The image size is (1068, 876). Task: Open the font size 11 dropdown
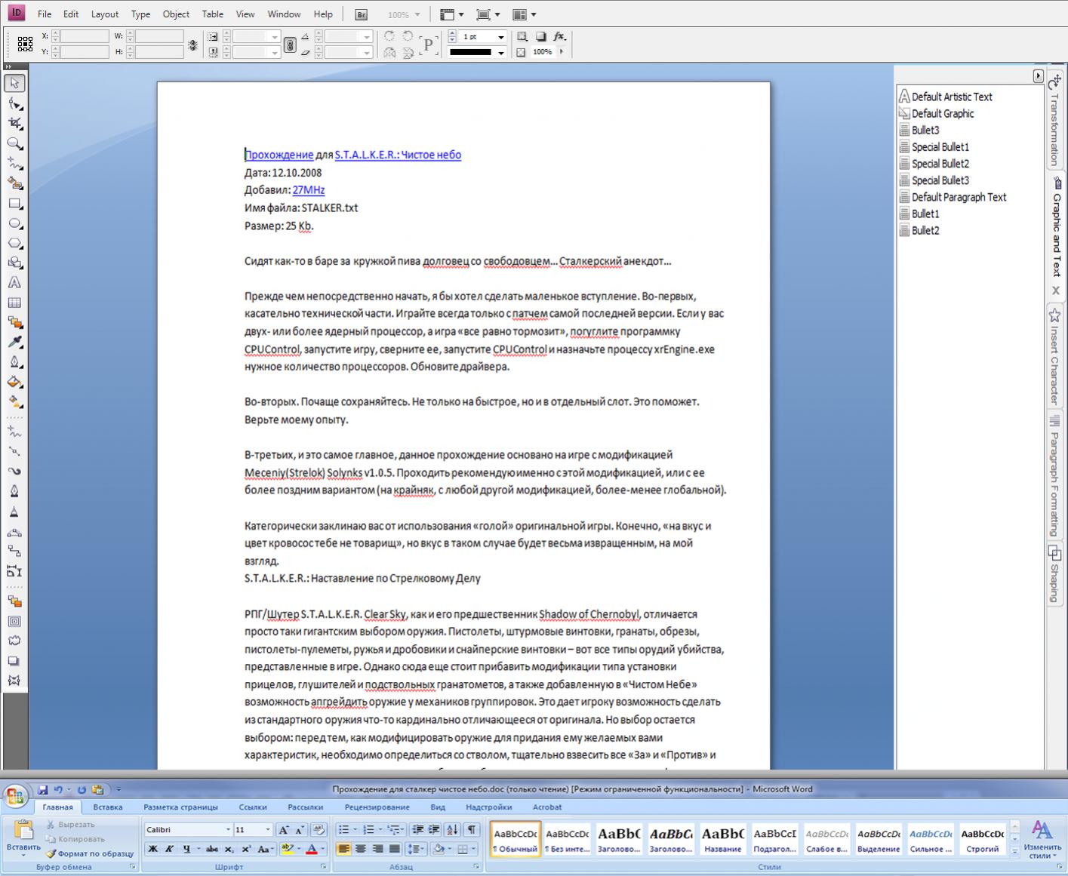pos(267,830)
